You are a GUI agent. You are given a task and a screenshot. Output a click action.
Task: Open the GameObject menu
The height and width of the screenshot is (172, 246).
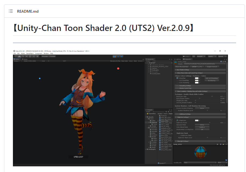click(x=30, y=54)
